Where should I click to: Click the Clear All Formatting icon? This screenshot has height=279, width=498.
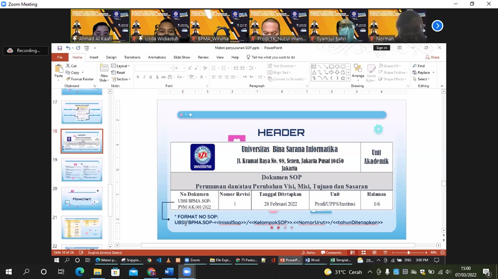click(x=205, y=68)
